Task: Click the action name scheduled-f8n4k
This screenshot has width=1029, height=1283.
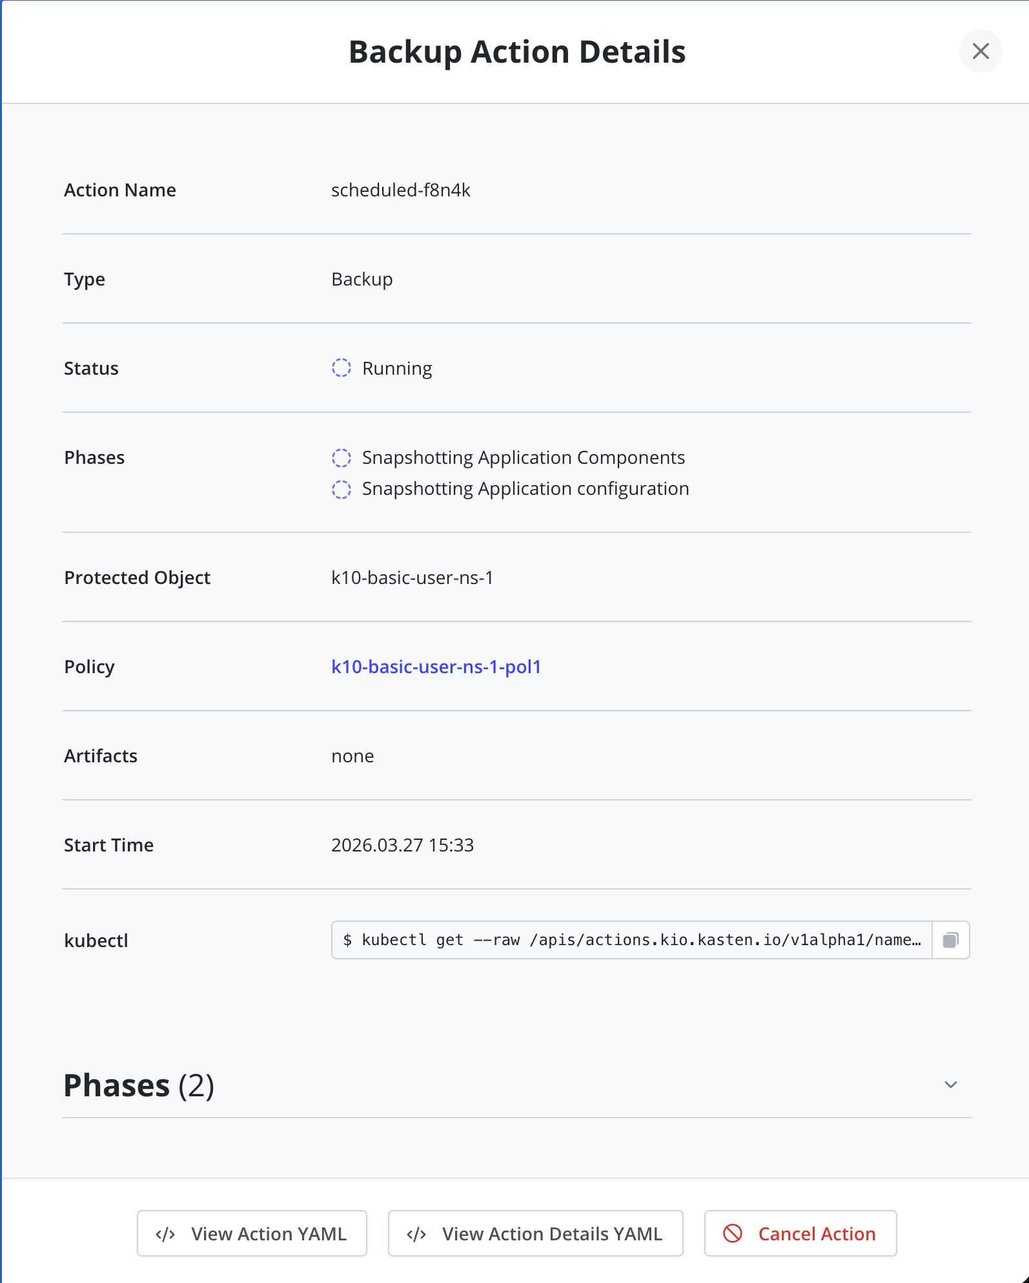Action: pos(400,190)
